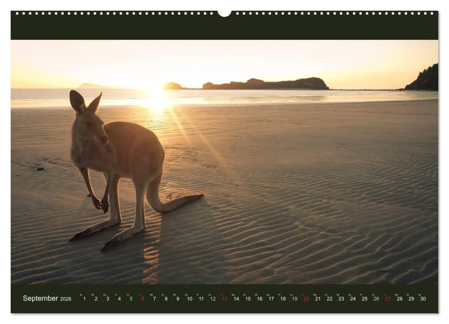Click date 10 in the date row

(189, 299)
